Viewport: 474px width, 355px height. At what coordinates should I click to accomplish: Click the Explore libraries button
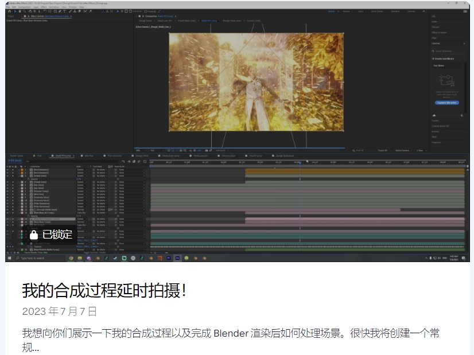tap(447, 103)
